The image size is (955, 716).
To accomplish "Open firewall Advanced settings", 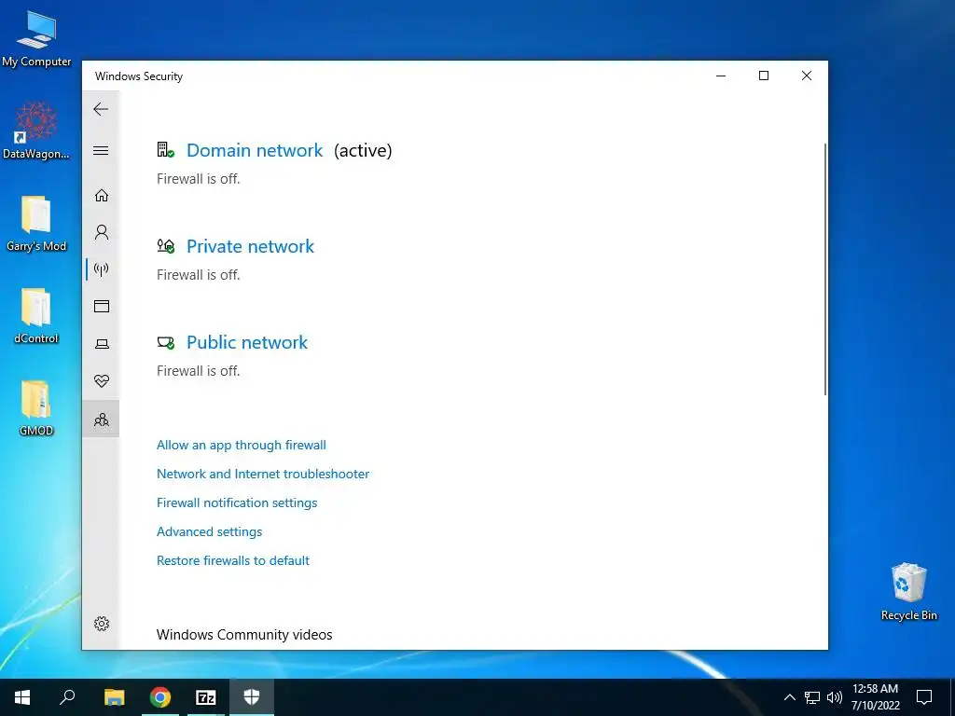I will pos(209,531).
